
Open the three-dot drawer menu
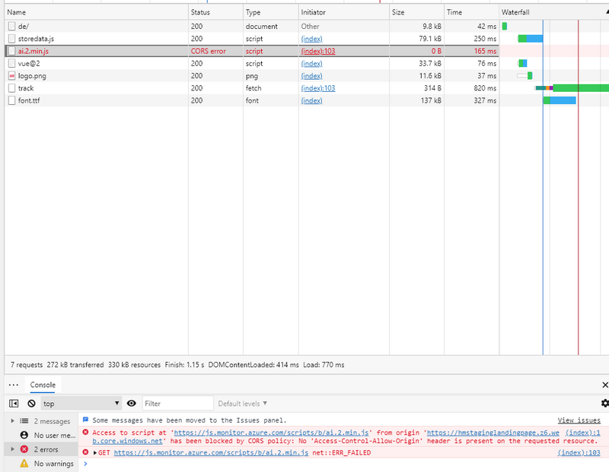[x=14, y=385]
